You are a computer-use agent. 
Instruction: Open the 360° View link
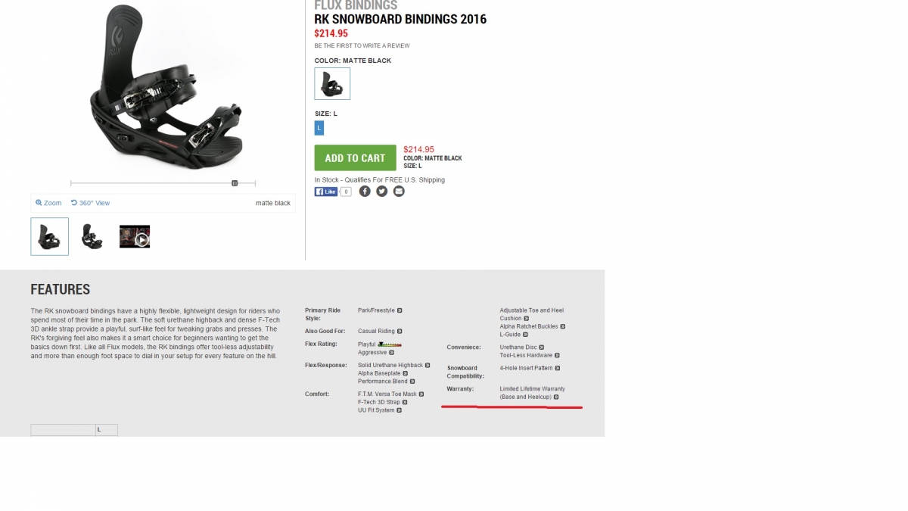[x=90, y=203]
